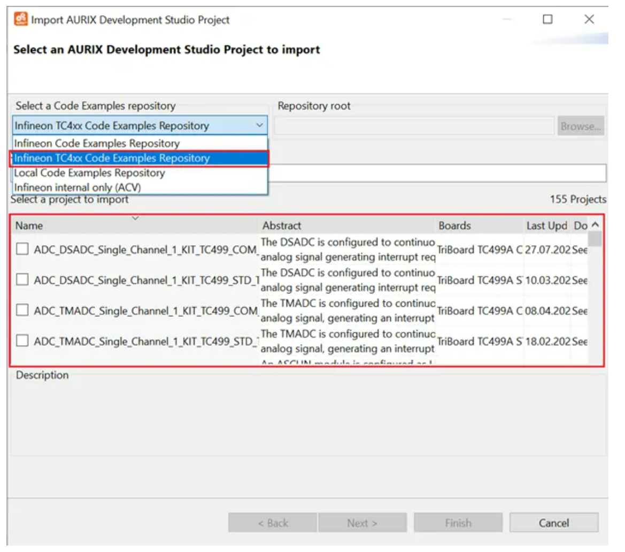The image size is (625, 552).
Task: Tick ADC_DSADC_Single_Channel_1_KIT_TC499_STD project checkbox
Action: [x=22, y=279]
